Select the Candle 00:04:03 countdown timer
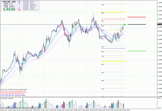 pos(9,7)
